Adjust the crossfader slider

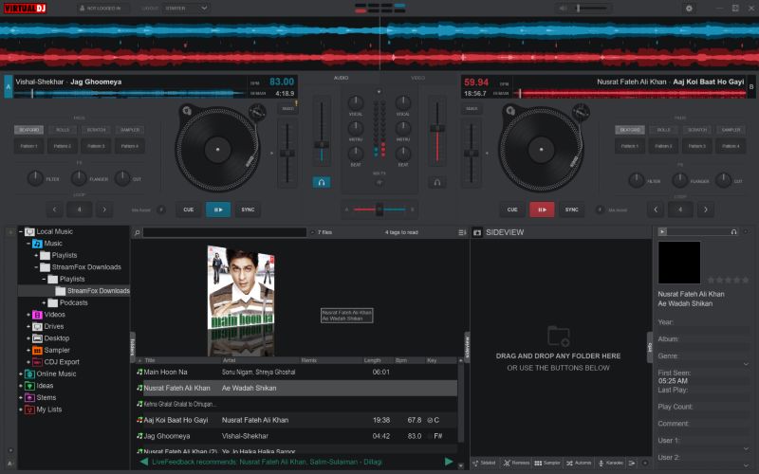click(379, 210)
